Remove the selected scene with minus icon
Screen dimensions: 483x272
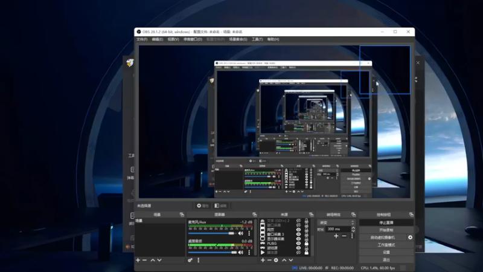click(144, 261)
